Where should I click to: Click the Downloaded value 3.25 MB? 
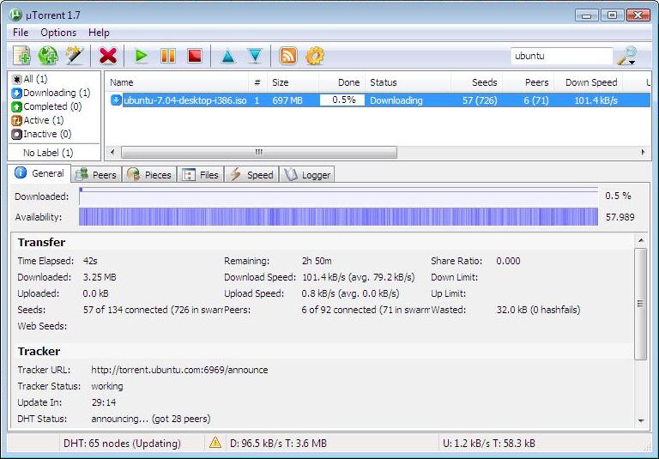100,277
